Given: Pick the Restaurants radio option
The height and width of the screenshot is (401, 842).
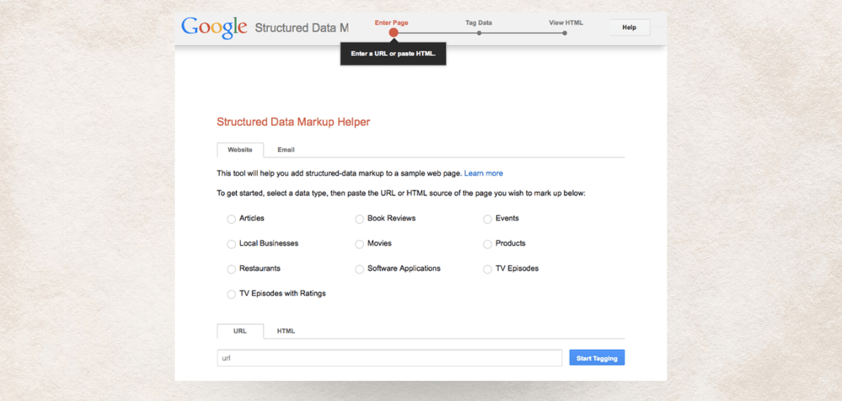Looking at the screenshot, I should click(x=232, y=270).
